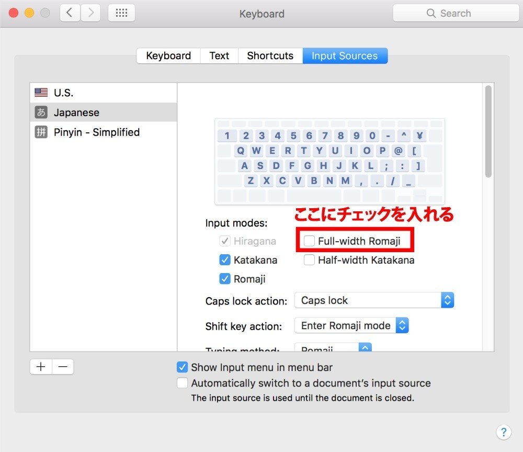Enable Automatically switch to document's input source

[182, 382]
